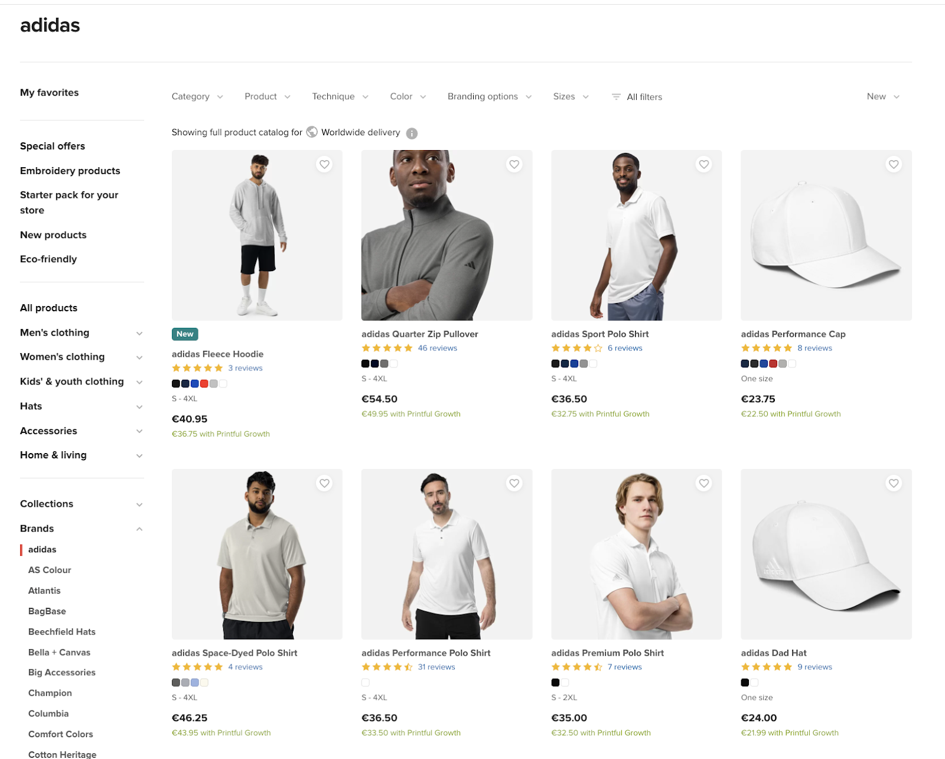This screenshot has width=945, height=759.
Task: Click the globe icon before Worldwide delivery
Action: [x=311, y=132]
